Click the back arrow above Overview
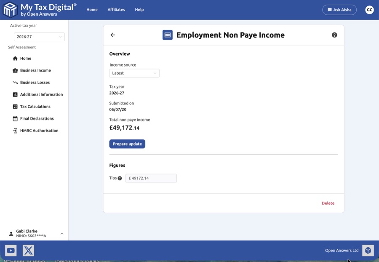This screenshot has width=379, height=262. (x=112, y=35)
